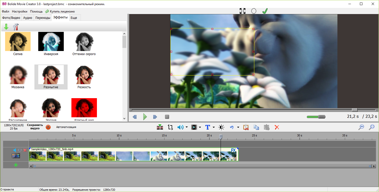The height and width of the screenshot is (192, 379).
Task: Click the grey paste icon
Action: point(267,127)
